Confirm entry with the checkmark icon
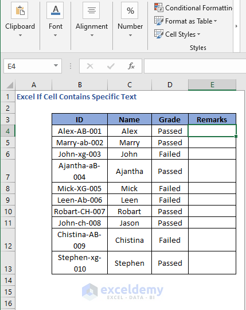The image size is (246, 310). (x=111, y=66)
